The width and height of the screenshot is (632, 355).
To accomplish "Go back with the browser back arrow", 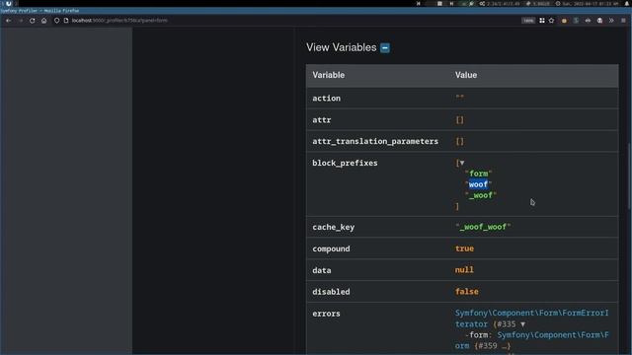I will click(9, 21).
